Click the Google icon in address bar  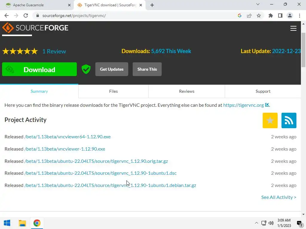pyautogui.click(x=240, y=16)
